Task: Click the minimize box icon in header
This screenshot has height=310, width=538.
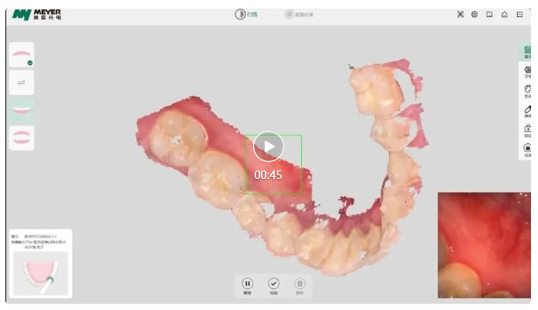Action: (519, 14)
